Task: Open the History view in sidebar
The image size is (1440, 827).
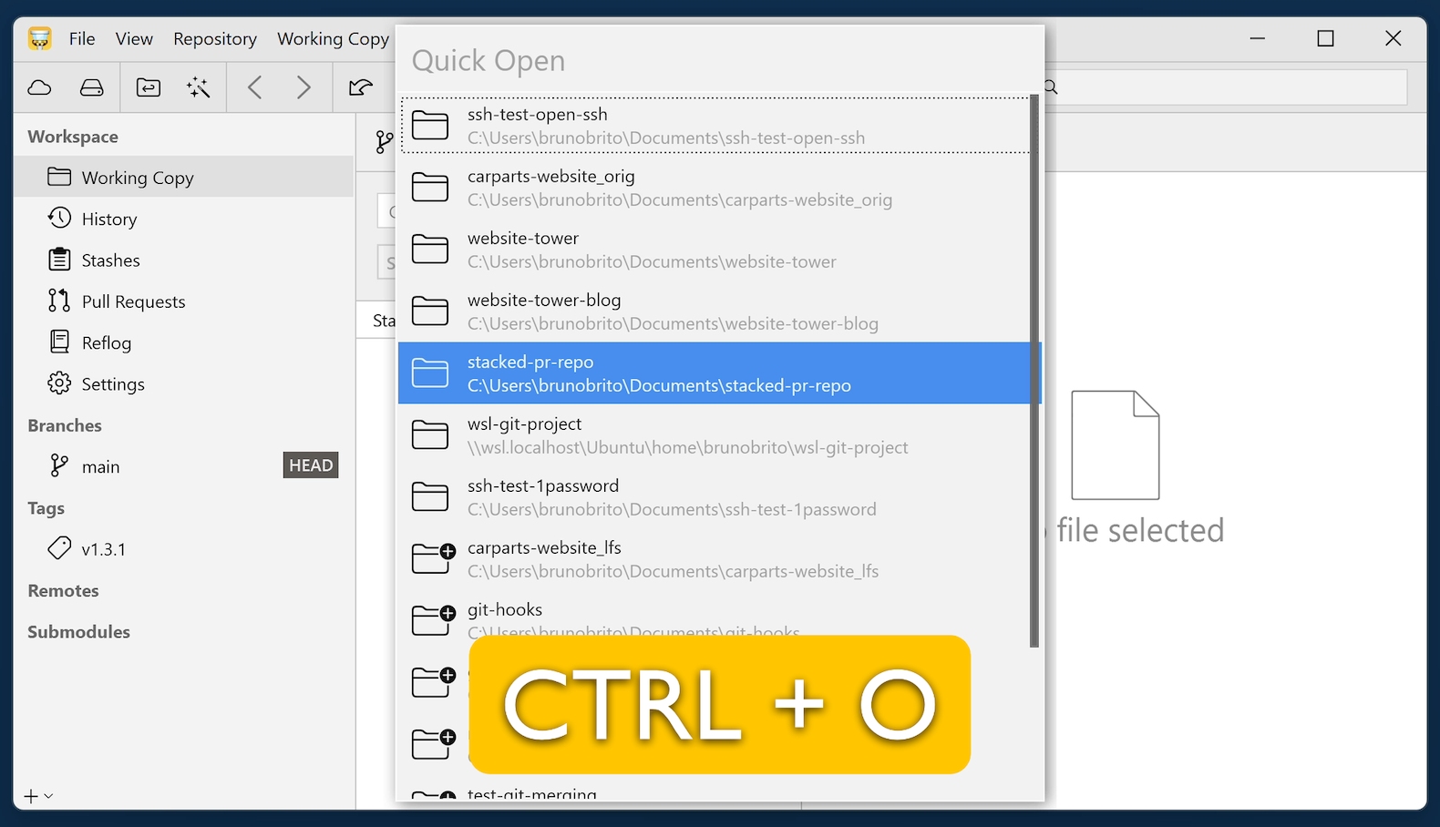Action: tap(108, 219)
